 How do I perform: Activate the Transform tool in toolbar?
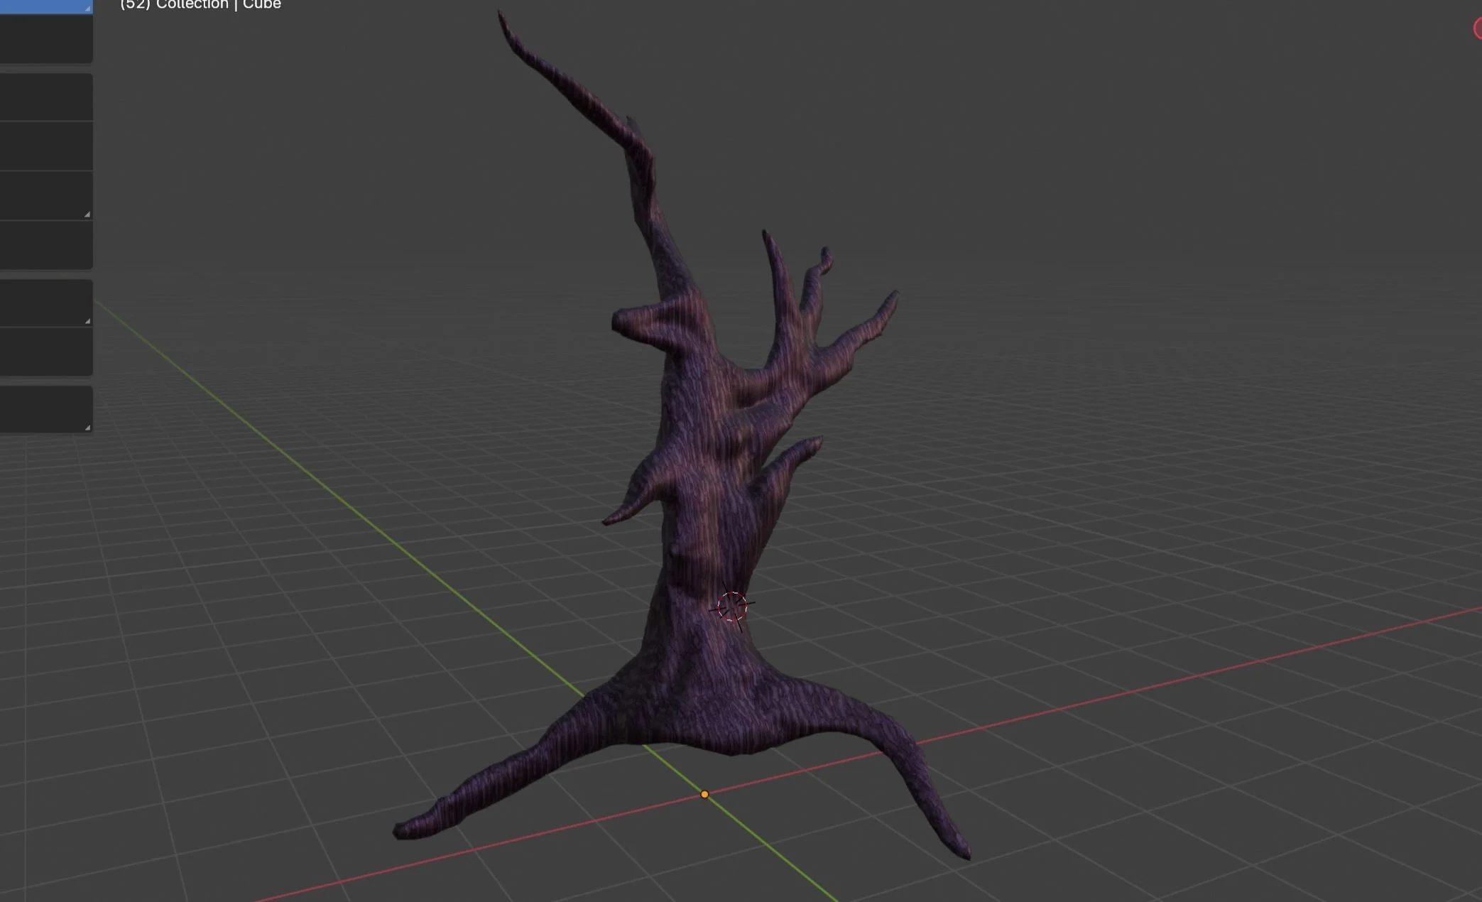point(45,246)
